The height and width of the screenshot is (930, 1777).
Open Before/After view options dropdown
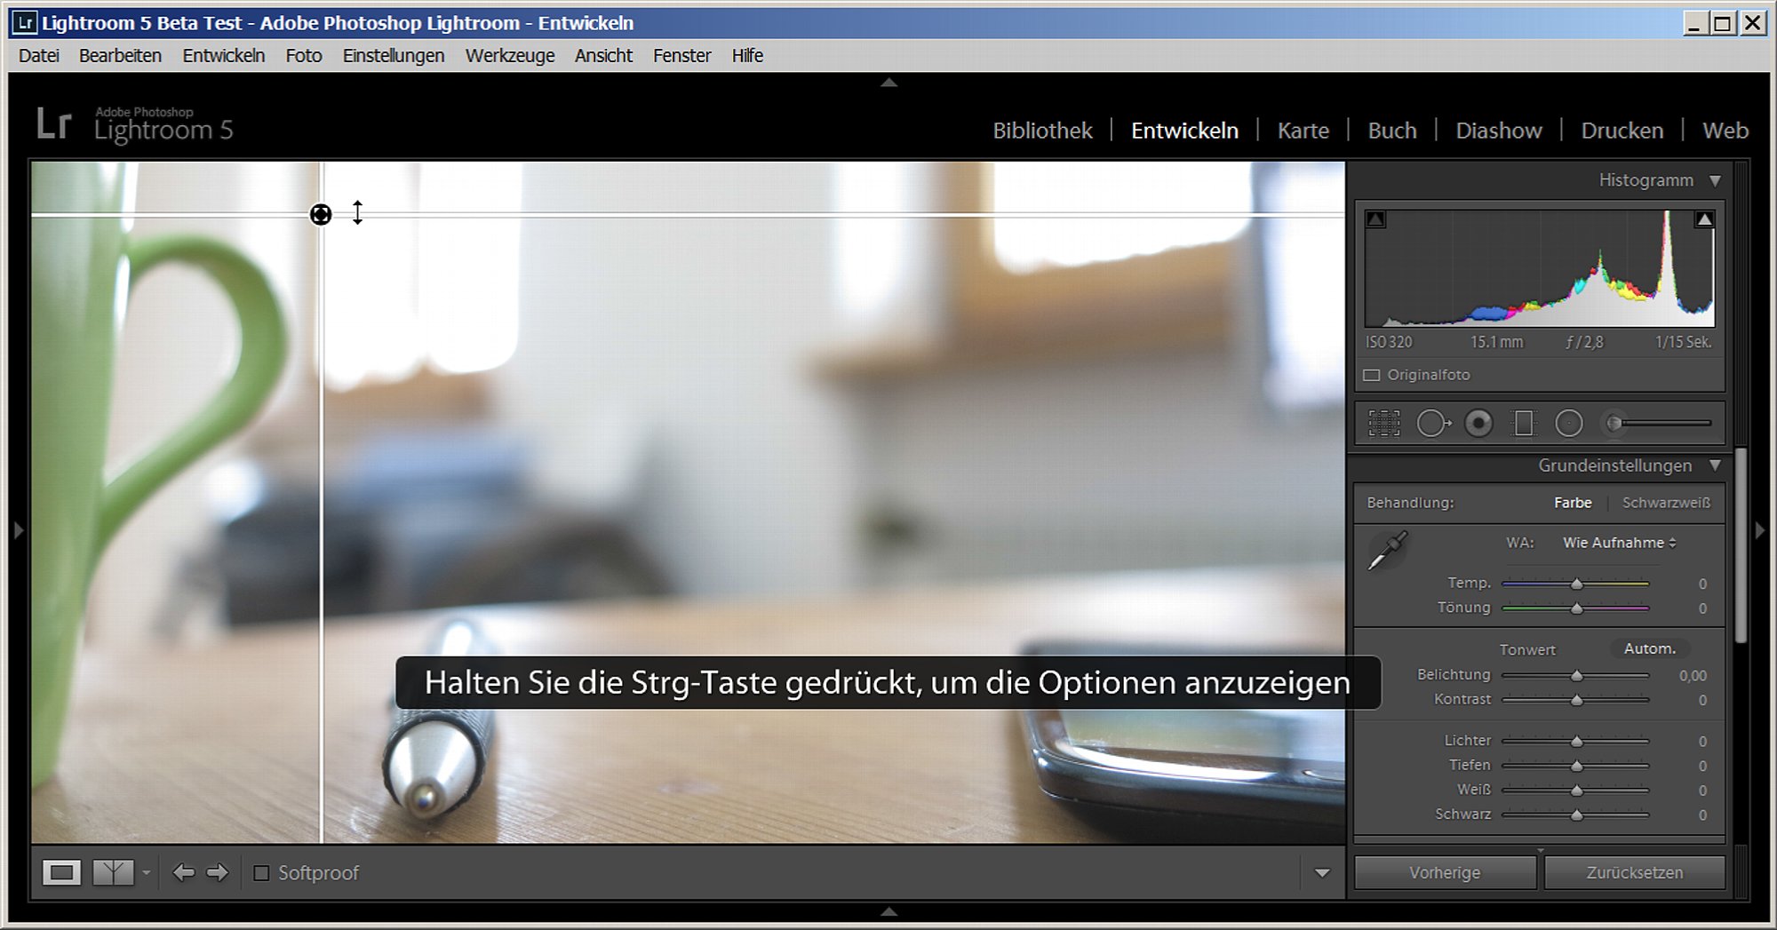tap(146, 872)
